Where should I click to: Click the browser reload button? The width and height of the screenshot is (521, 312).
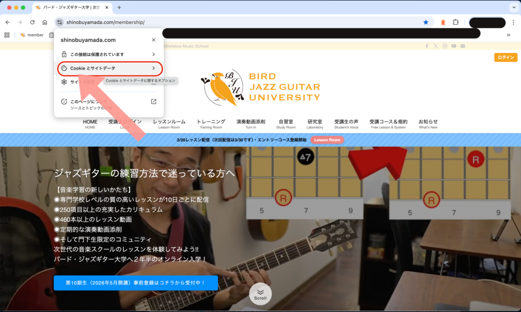pos(33,22)
